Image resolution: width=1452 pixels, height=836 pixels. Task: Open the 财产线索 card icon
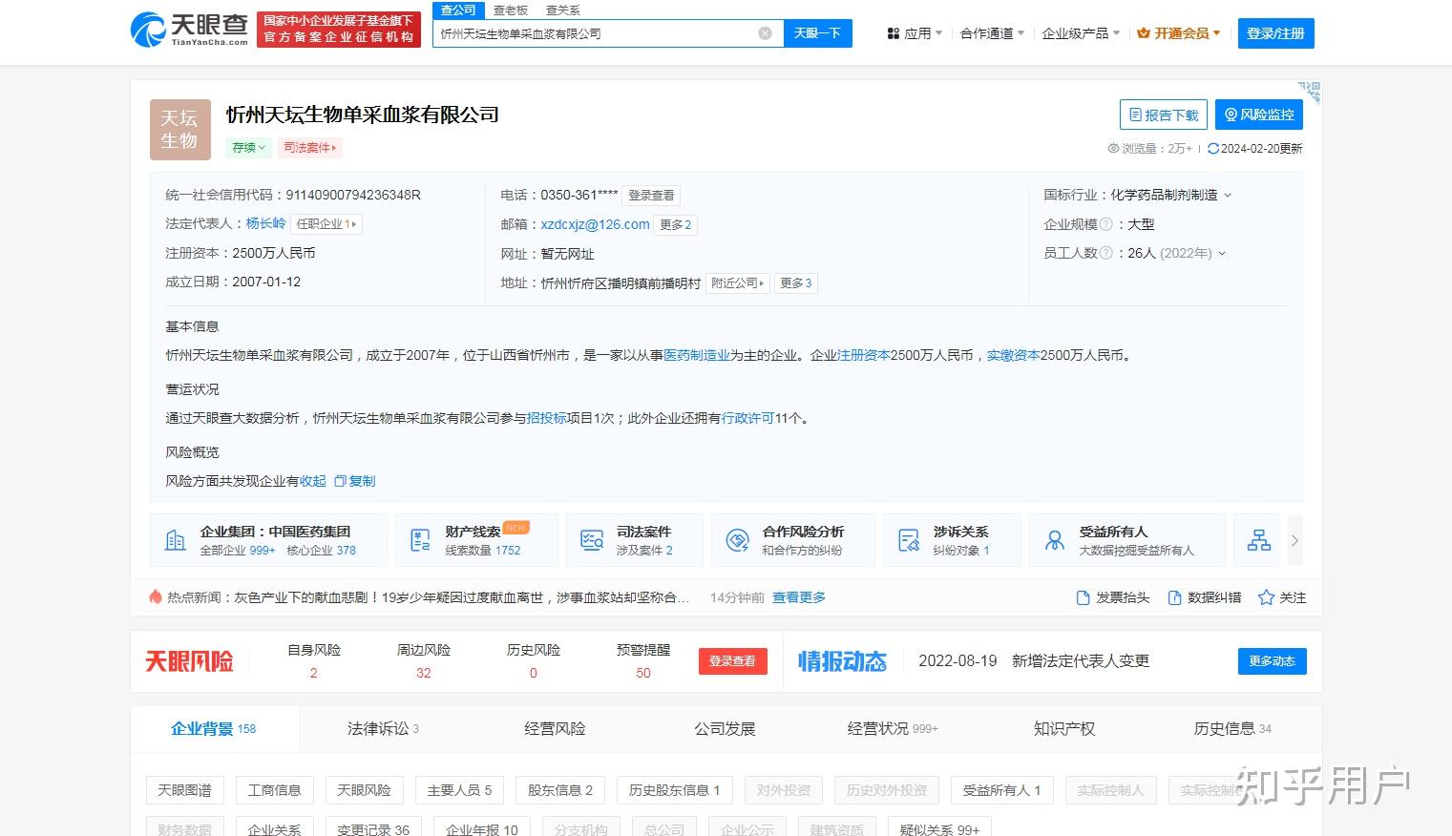point(420,540)
